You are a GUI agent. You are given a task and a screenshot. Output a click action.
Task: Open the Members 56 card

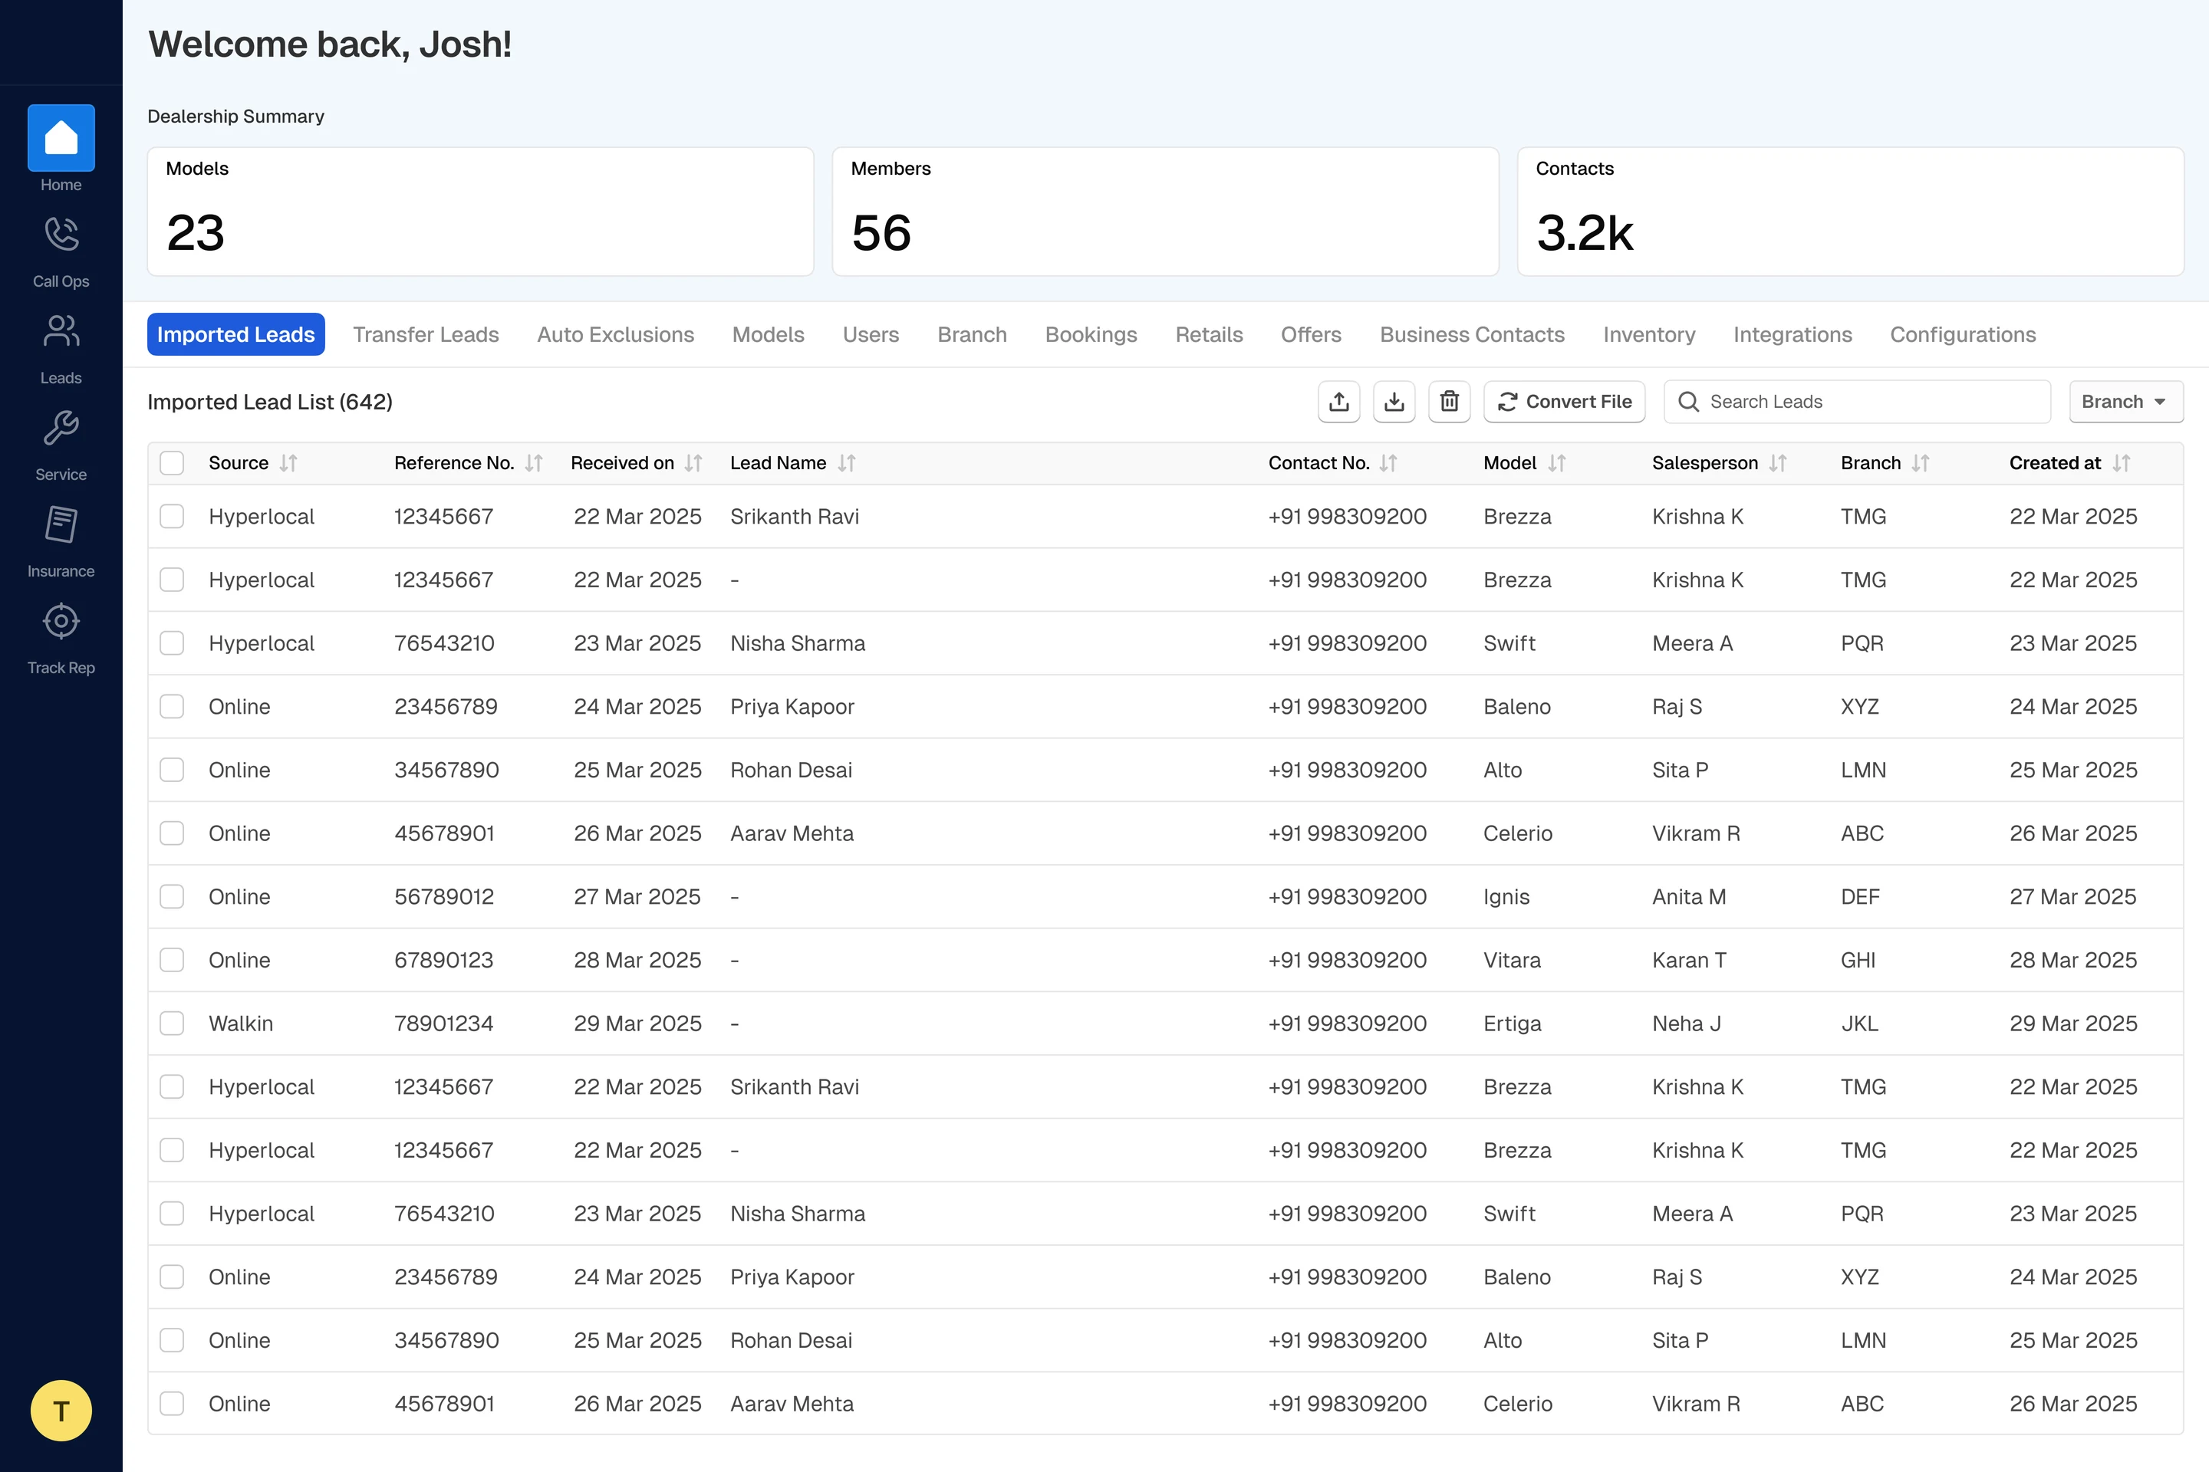tap(1164, 212)
